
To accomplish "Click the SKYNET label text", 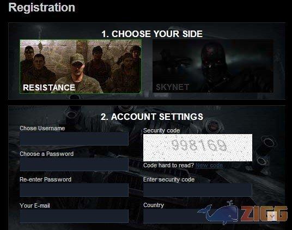I will [173, 87].
